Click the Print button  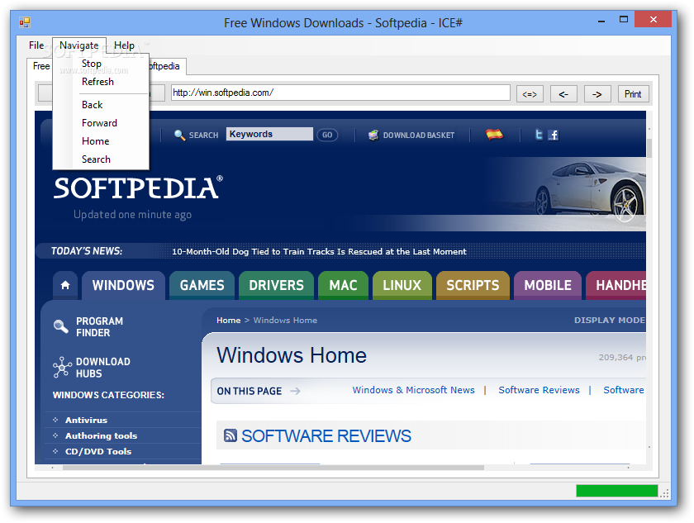point(633,94)
